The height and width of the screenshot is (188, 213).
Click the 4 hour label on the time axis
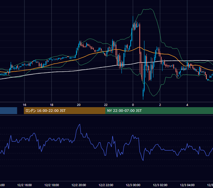(187, 105)
